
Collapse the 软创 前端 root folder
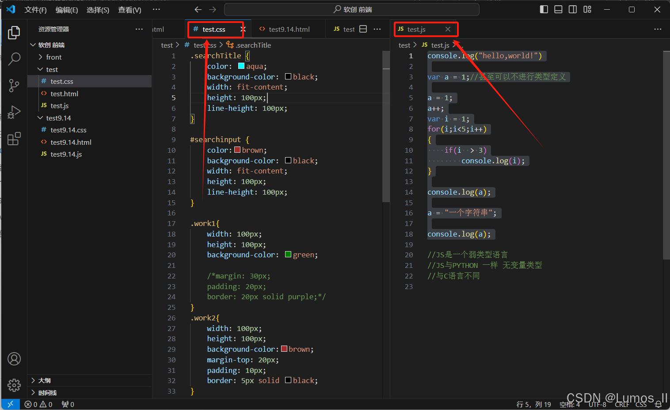[x=33, y=45]
